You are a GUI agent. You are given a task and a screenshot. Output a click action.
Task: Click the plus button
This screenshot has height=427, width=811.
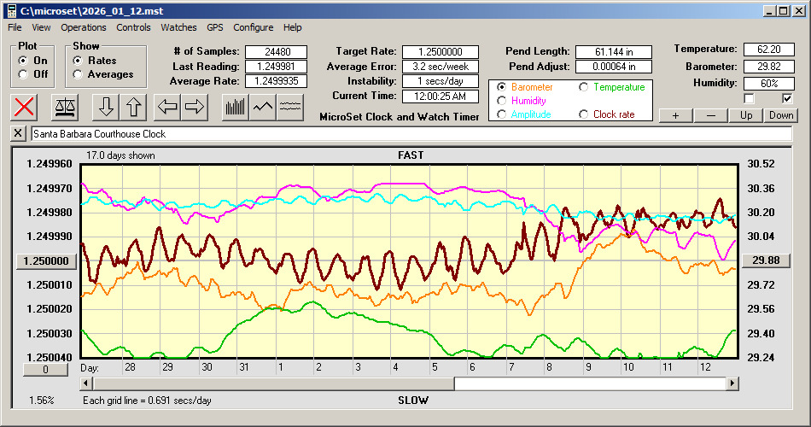[x=675, y=115]
